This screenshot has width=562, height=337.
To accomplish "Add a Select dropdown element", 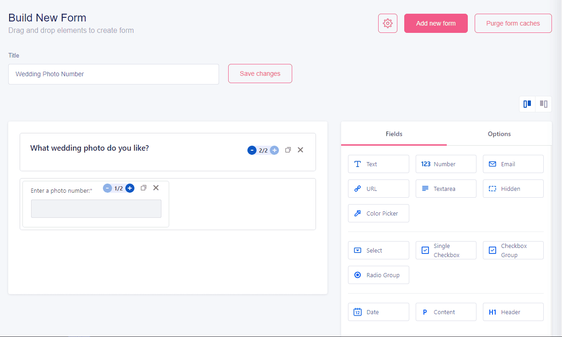I will coord(379,250).
